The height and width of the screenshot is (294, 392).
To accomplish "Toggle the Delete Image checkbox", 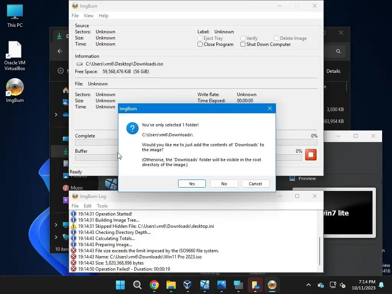I will [276, 38].
